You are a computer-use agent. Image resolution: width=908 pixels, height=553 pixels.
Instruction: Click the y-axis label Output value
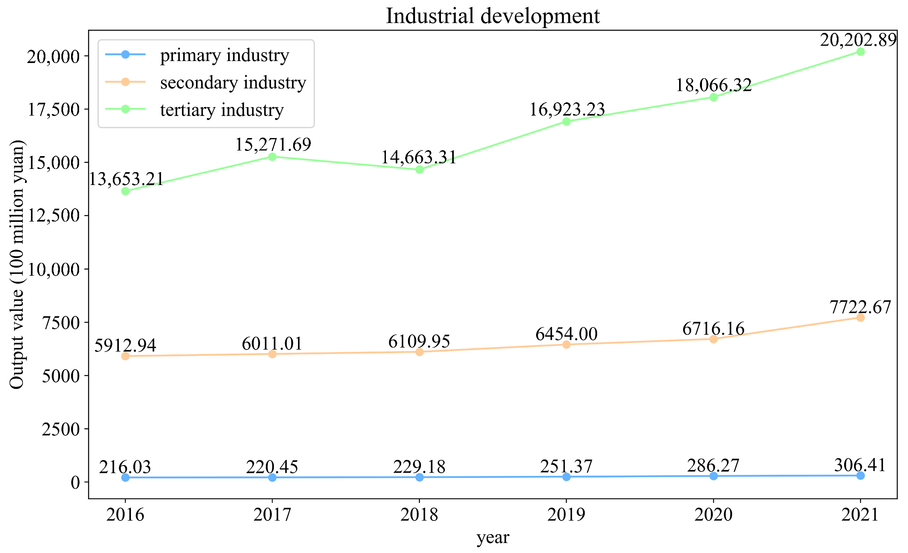click(17, 265)
